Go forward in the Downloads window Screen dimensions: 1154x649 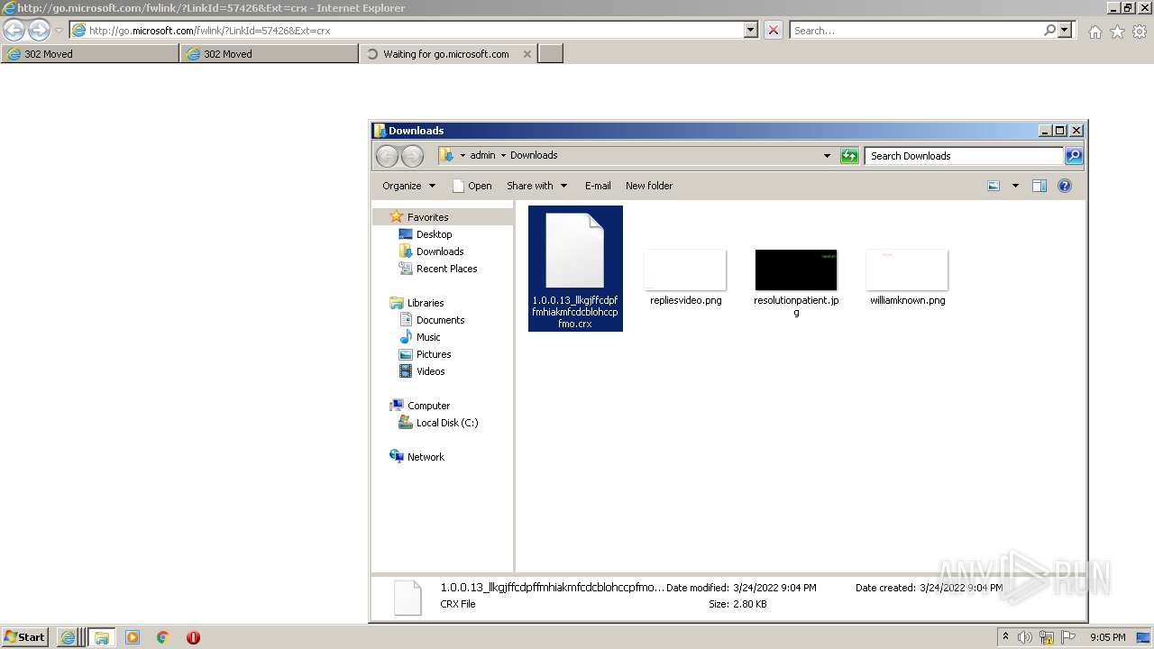[412, 156]
